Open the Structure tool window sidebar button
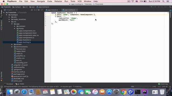This screenshot has height=96, width=172. click(x=1, y=25)
